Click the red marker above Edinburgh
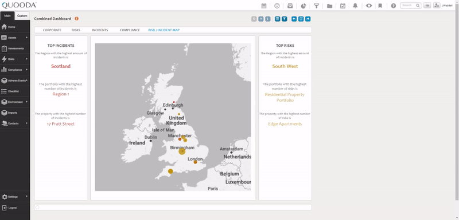Image resolution: width=459 pixels, height=220 pixels. (x=174, y=102)
